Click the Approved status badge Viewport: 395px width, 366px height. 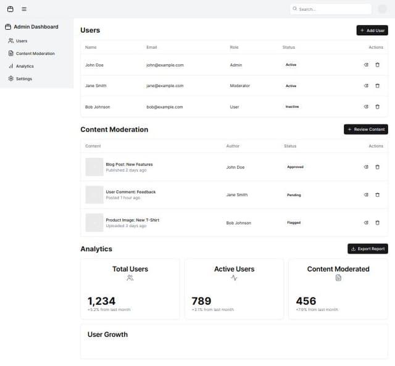coord(295,167)
